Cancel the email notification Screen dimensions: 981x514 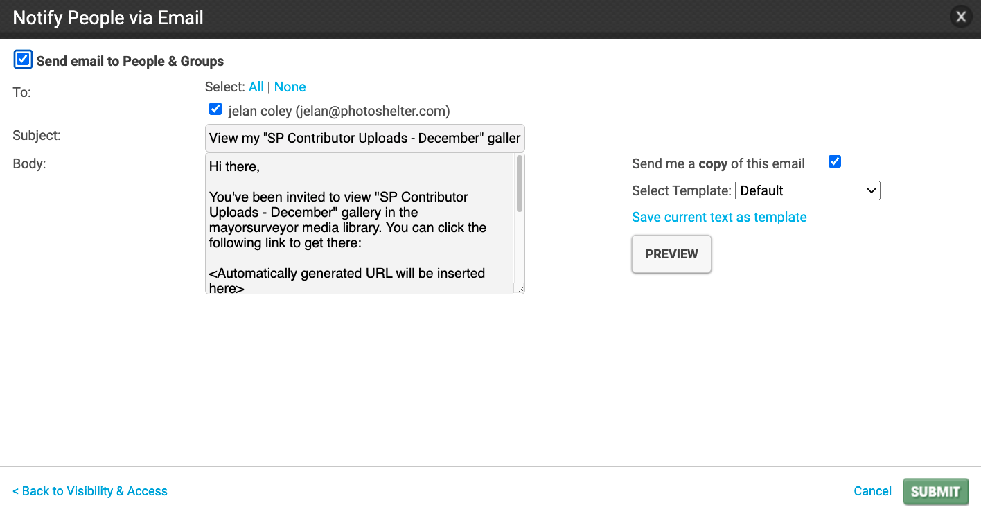pyautogui.click(x=872, y=491)
